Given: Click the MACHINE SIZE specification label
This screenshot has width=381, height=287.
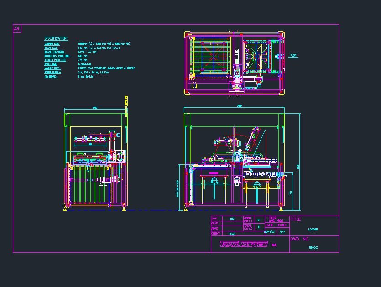Looking at the screenshot, I should click(x=52, y=44).
